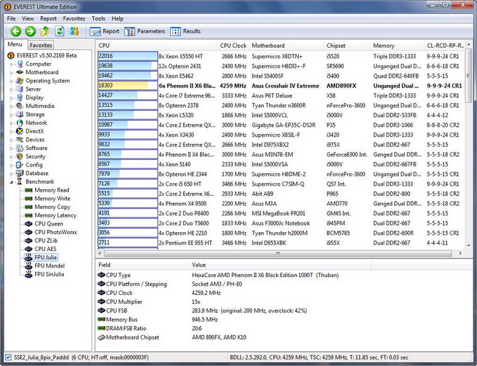Image resolution: width=477 pixels, height=366 pixels.
Task: Select FPU SinJulia benchmark
Action: tap(49, 274)
